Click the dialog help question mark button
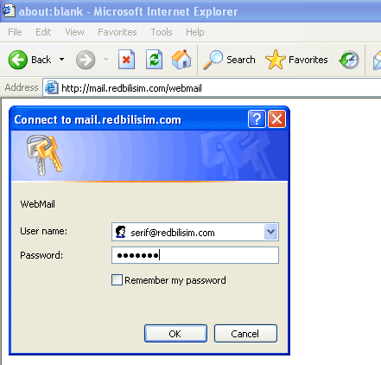The height and width of the screenshot is (365, 381). 257,118
